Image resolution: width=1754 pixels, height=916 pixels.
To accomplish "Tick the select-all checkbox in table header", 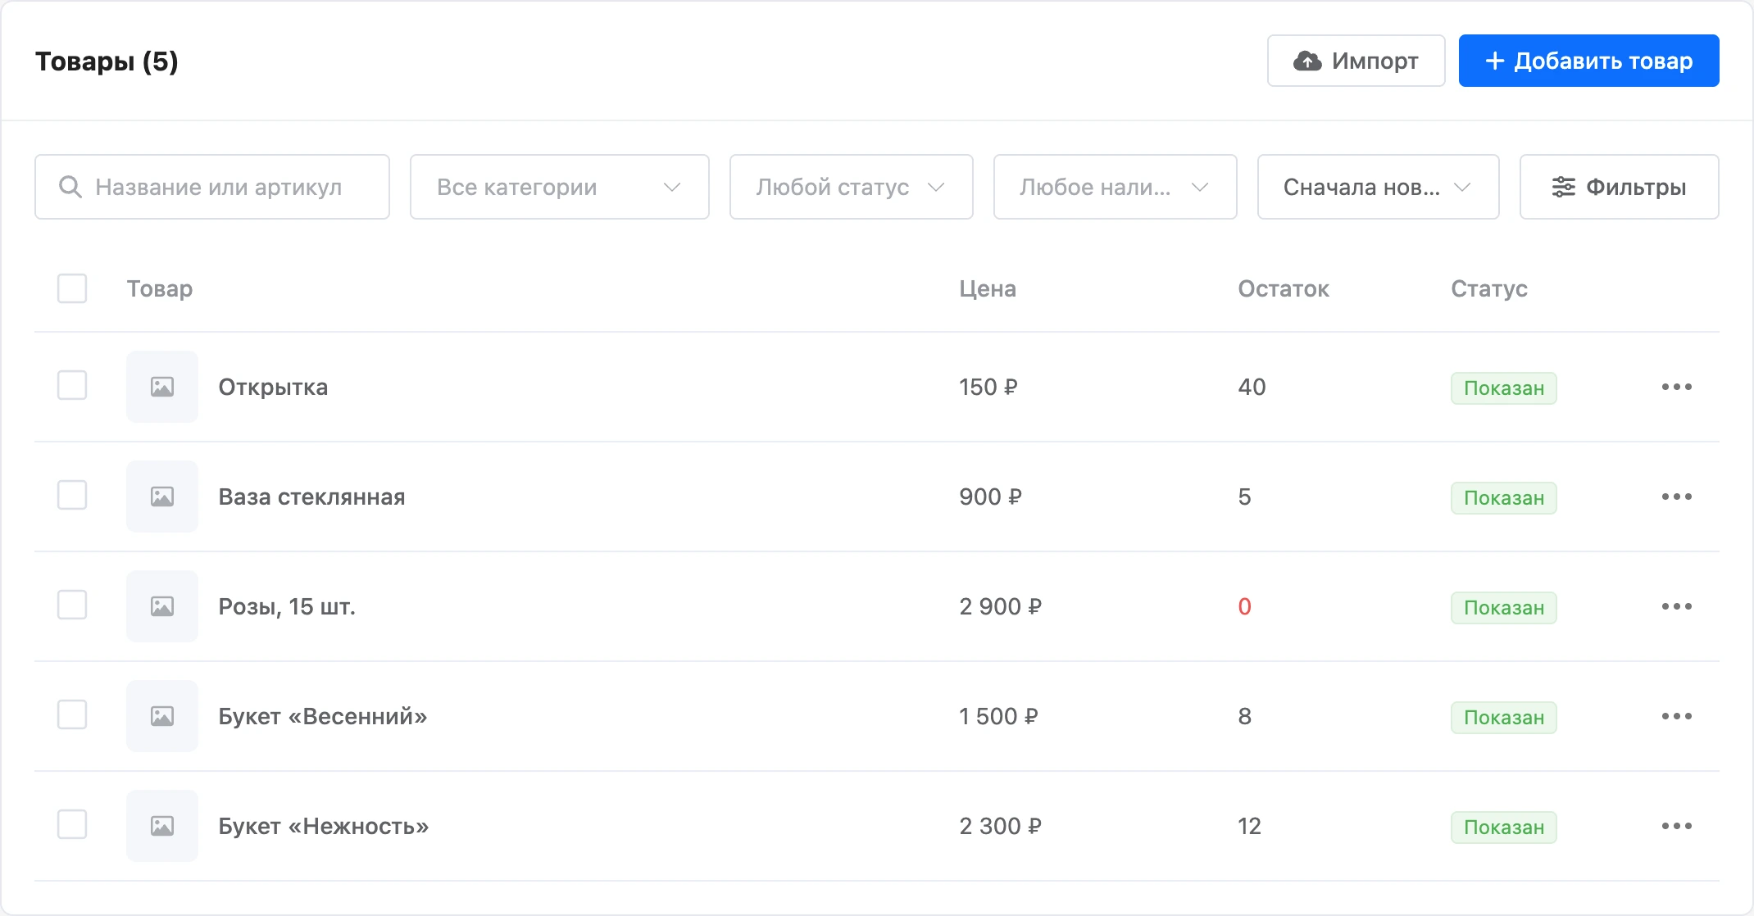I will [x=72, y=288].
